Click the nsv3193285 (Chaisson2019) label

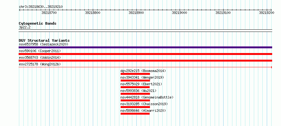coord(144,104)
